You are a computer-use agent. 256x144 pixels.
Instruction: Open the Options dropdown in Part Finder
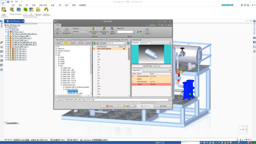pos(152,25)
